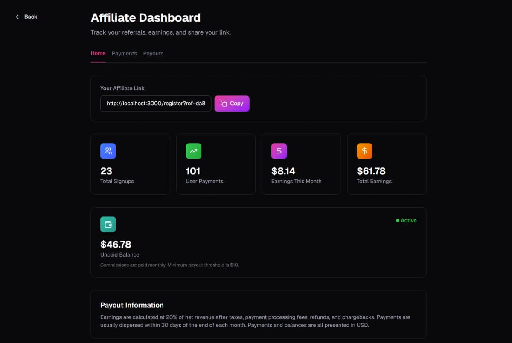Image resolution: width=512 pixels, height=343 pixels.
Task: Switch to the Payouts tab
Action: (153, 53)
